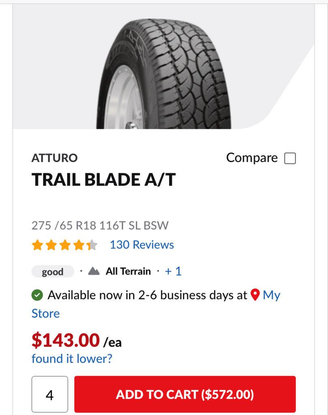Click the first orange star

(37, 245)
